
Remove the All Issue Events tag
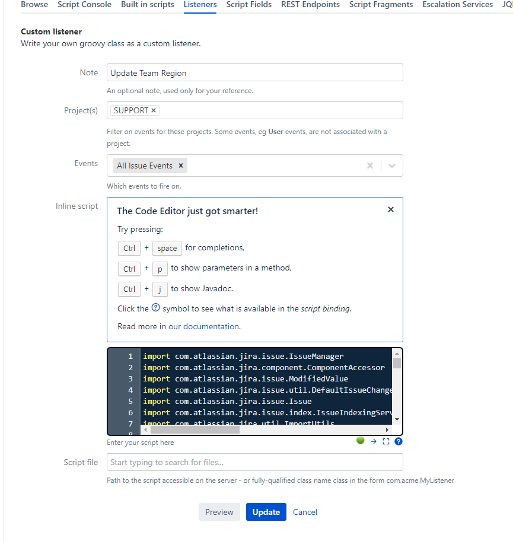pyautogui.click(x=180, y=166)
